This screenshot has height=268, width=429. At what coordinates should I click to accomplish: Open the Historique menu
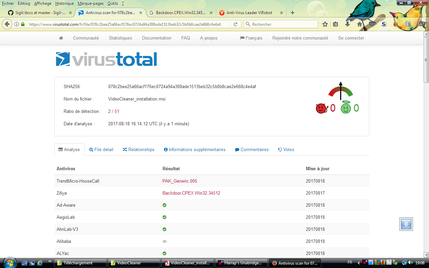point(64,3)
